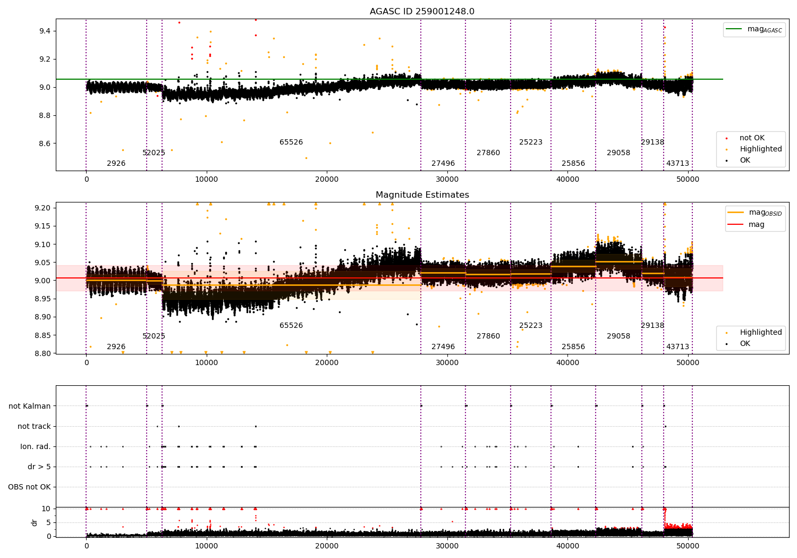The width and height of the screenshot is (797, 558).
Task: Click "Highlighted" in the Magnitude Estimates legend
Action: point(761,333)
